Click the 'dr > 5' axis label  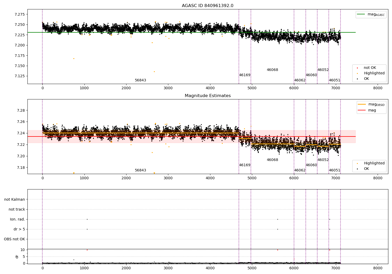coord(19,229)
